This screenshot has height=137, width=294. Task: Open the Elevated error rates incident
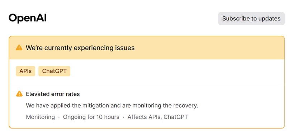tap(53, 94)
